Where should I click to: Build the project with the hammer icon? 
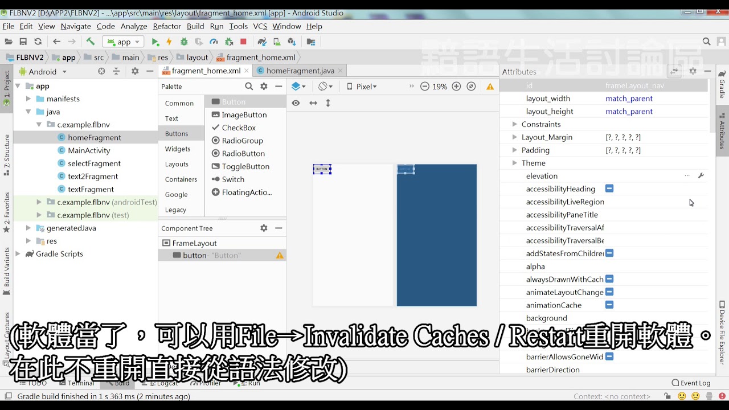(90, 42)
